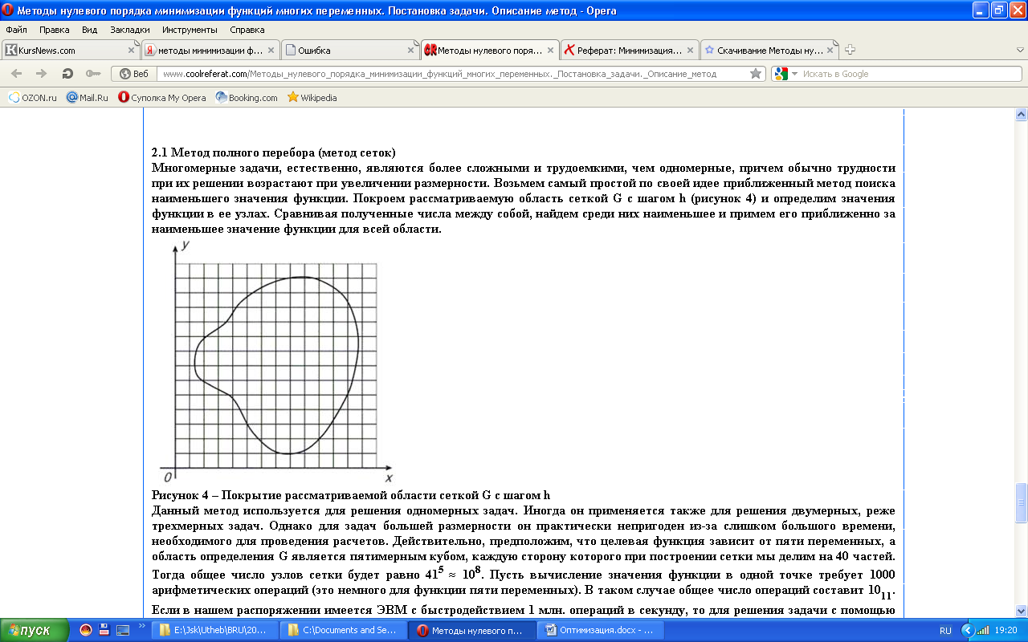The height and width of the screenshot is (642, 1028).
Task: Close the Ошибка tab
Action: tap(411, 50)
